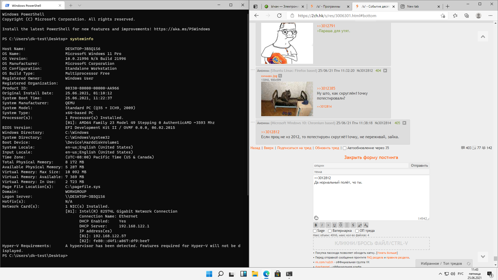View site information lock icon

pyautogui.click(x=292, y=16)
